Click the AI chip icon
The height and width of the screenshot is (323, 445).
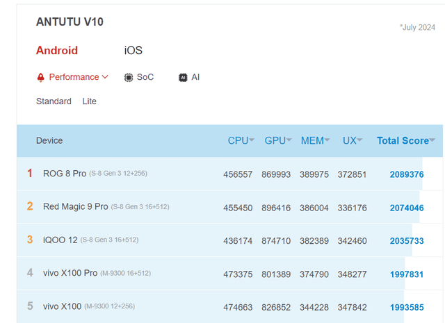click(183, 77)
